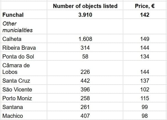Viewport: 167px width, 120px height.
Task: Select the Calheta label cell
Action: pyautogui.click(x=12, y=39)
